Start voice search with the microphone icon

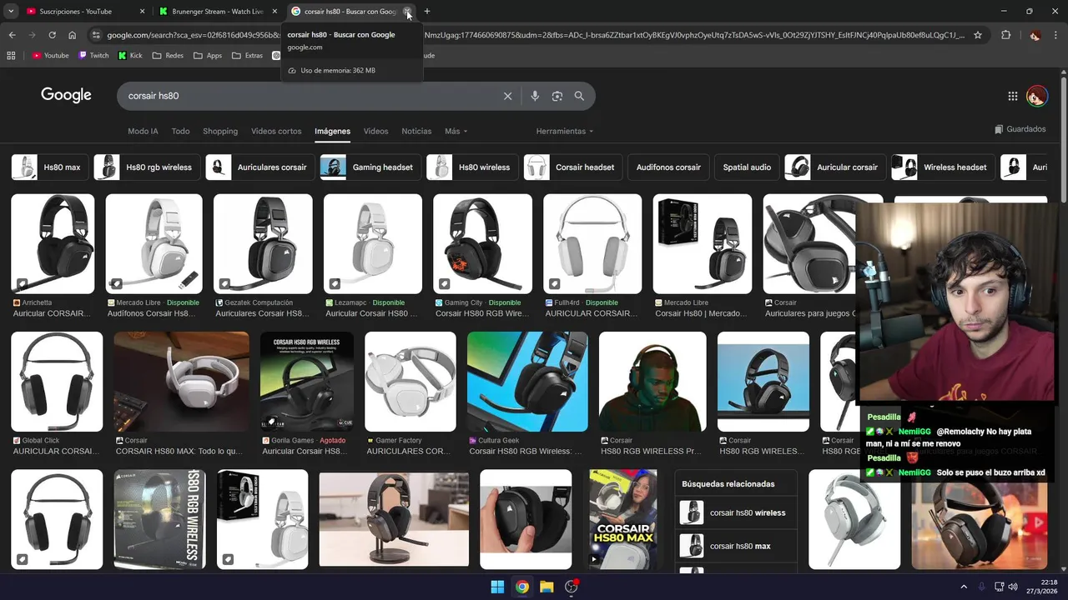(535, 96)
